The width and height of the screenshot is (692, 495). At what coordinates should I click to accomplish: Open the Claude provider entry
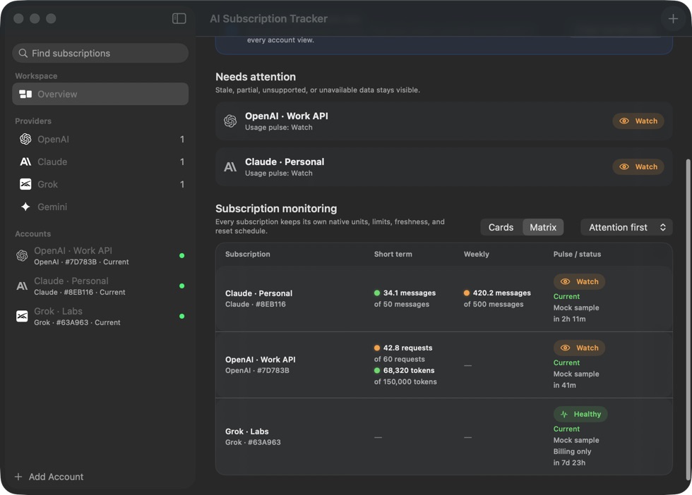pyautogui.click(x=100, y=161)
